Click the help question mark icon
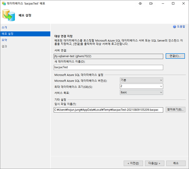The image size is (189, 169). click(174, 27)
